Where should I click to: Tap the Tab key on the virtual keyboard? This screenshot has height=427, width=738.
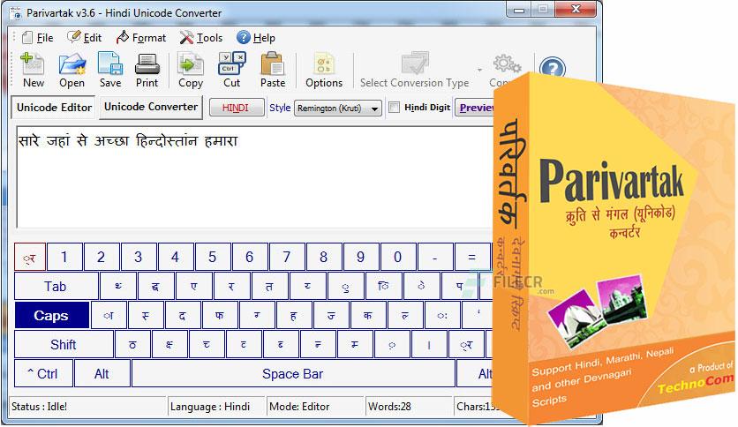tap(56, 287)
